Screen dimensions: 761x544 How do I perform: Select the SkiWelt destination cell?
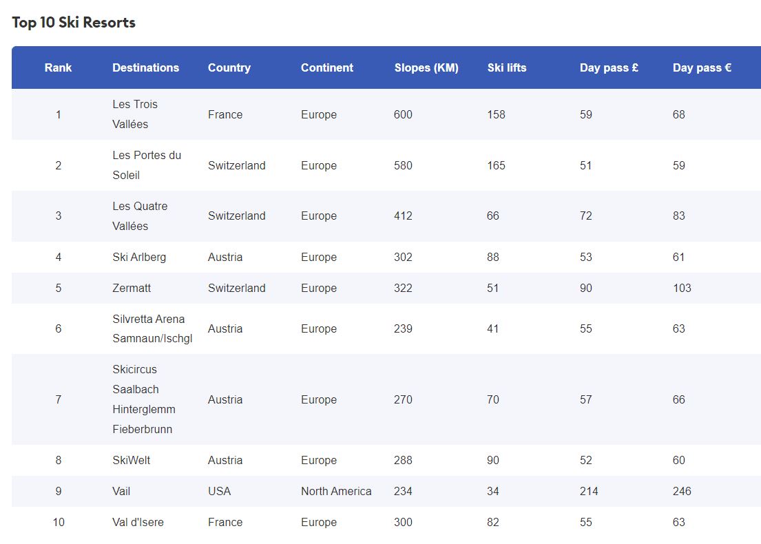click(131, 460)
